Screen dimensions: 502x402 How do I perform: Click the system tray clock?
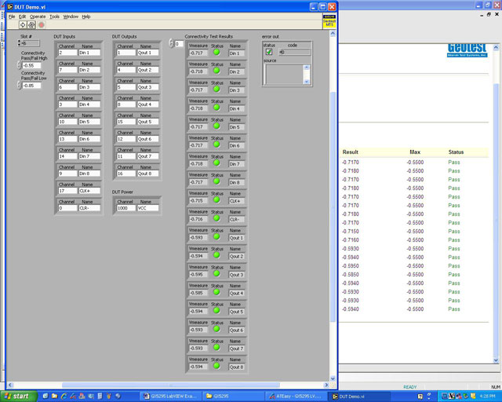click(x=488, y=397)
